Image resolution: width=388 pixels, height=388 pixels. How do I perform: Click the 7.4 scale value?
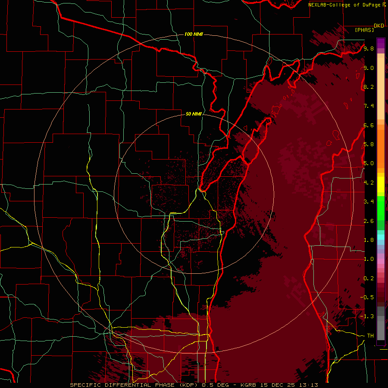369,106
